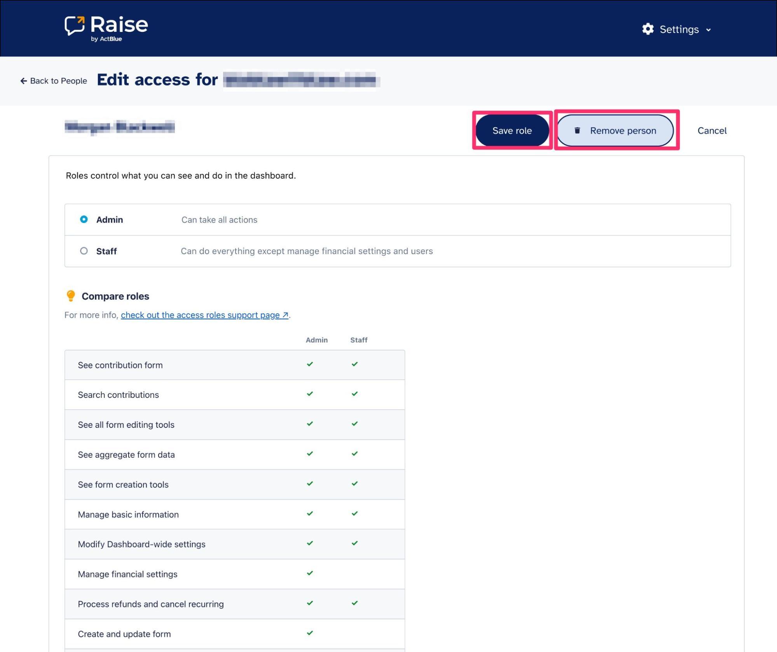This screenshot has height=652, width=777.
Task: Select the Admin role radio button
Action: point(84,220)
